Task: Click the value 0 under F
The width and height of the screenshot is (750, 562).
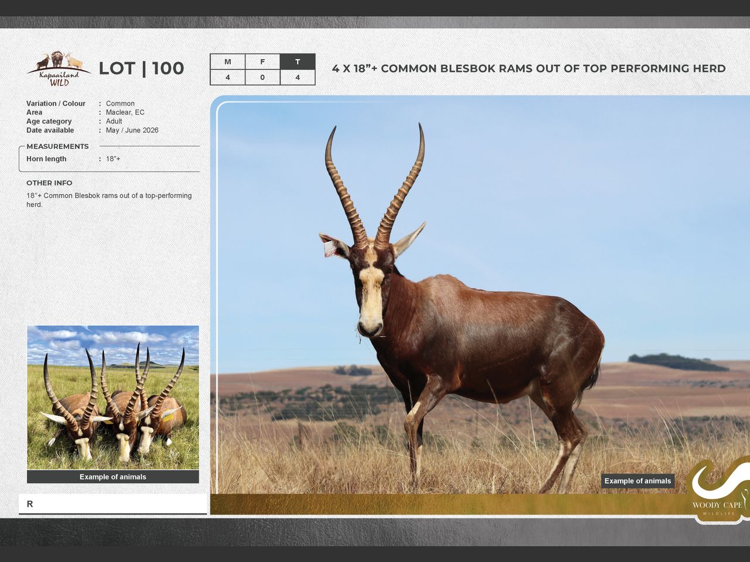Action: click(262, 77)
